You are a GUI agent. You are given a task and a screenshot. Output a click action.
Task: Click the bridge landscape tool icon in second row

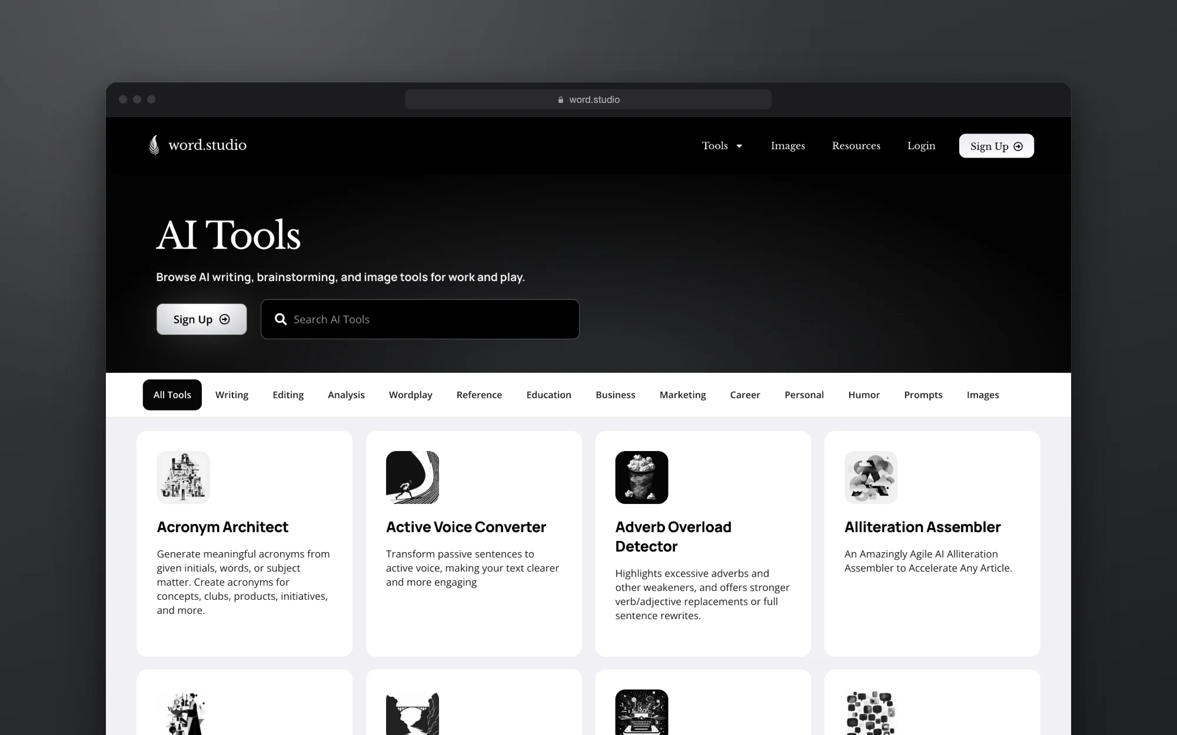pyautogui.click(x=413, y=713)
